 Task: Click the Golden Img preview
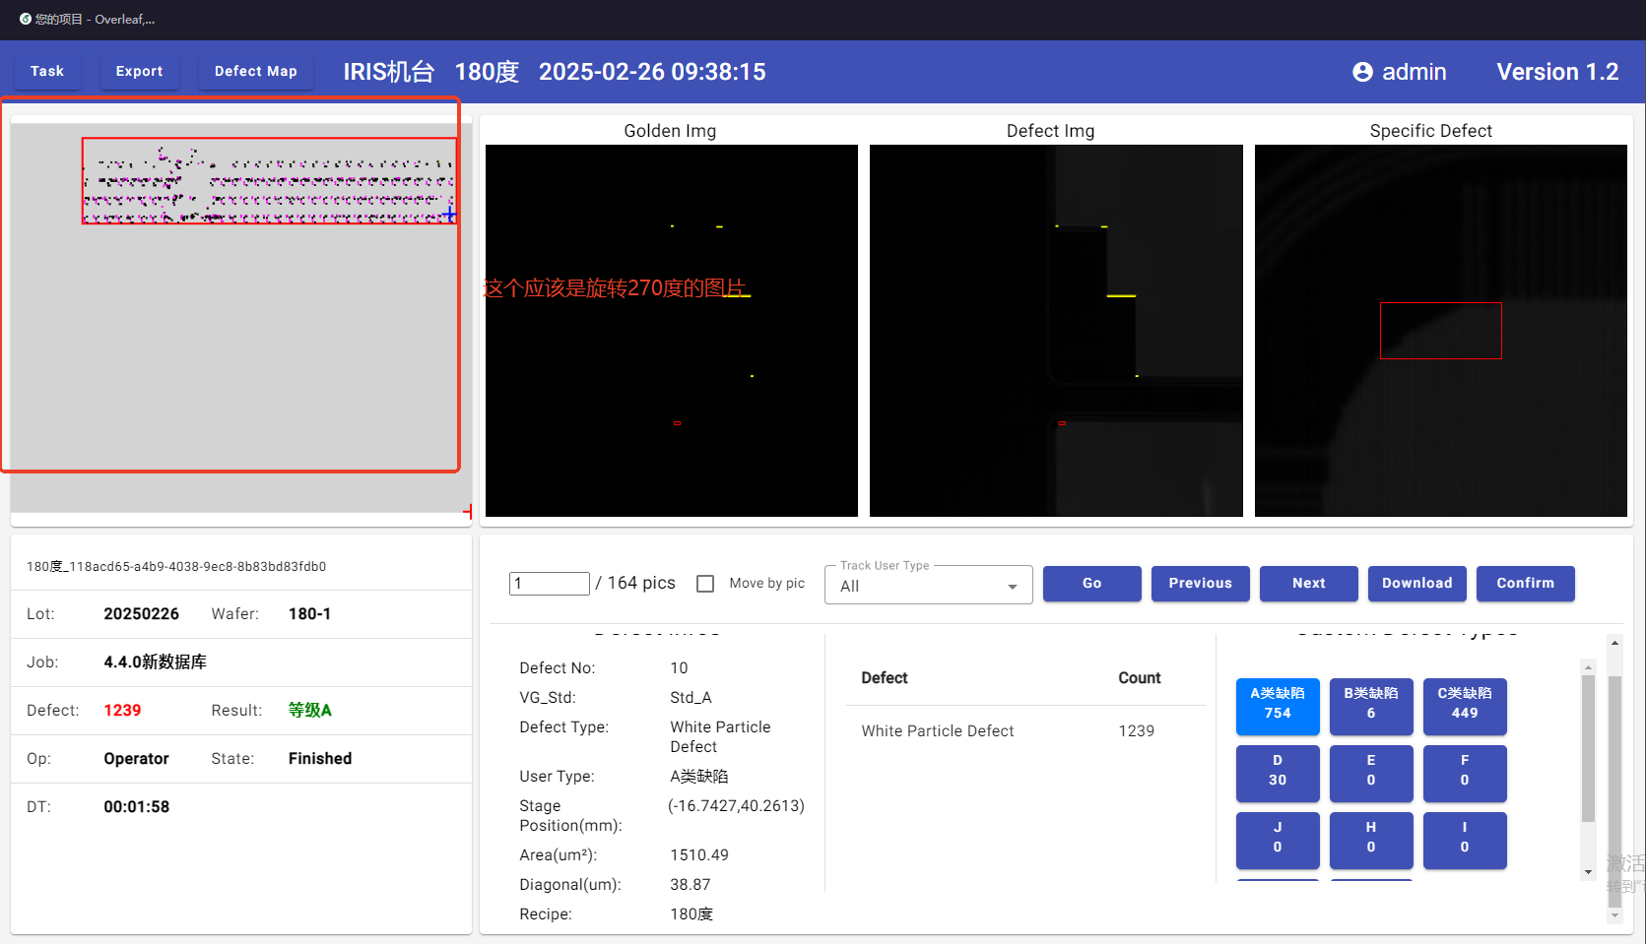pyautogui.click(x=672, y=331)
